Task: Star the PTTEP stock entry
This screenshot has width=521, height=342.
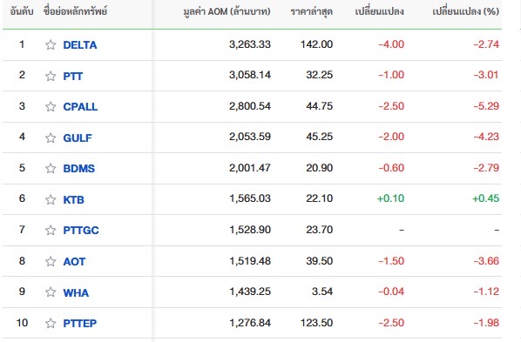Action: (51, 323)
